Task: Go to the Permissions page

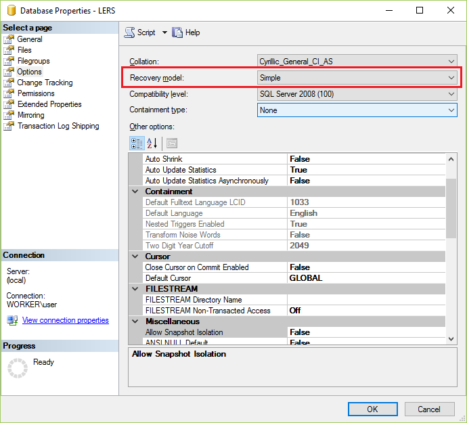Action: click(36, 93)
